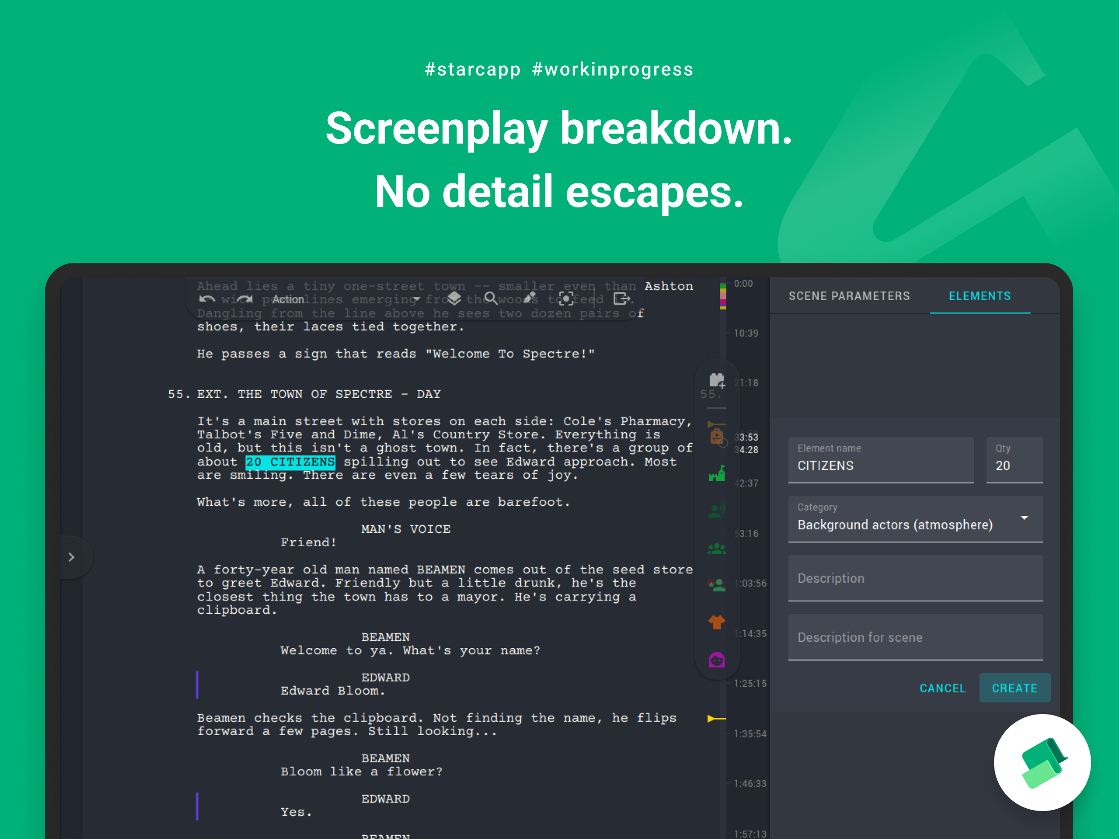Click the 42:37 timeline label
1119x839 pixels.
pyautogui.click(x=746, y=483)
